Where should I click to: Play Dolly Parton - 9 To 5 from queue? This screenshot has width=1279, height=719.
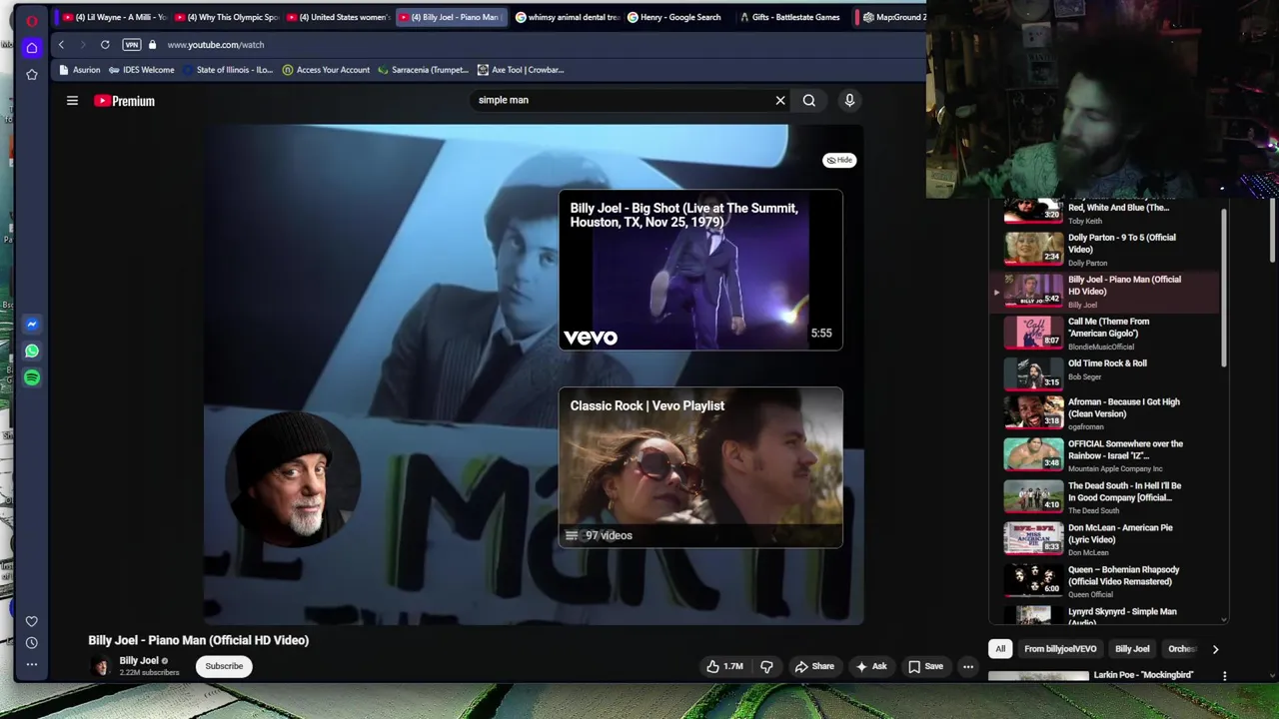pyautogui.click(x=1104, y=249)
